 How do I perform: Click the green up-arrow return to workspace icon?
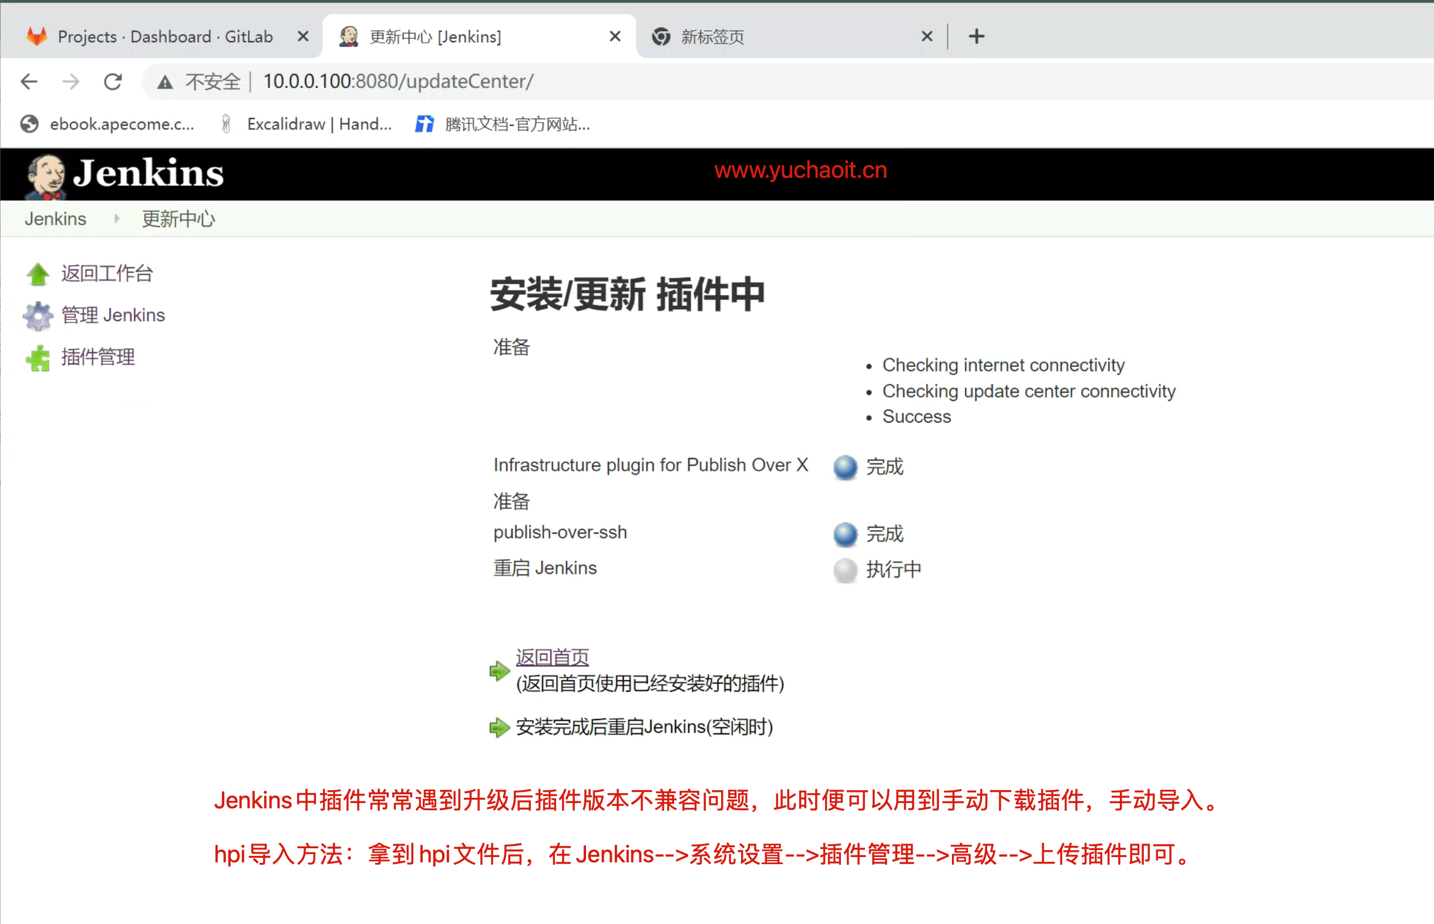tap(38, 274)
